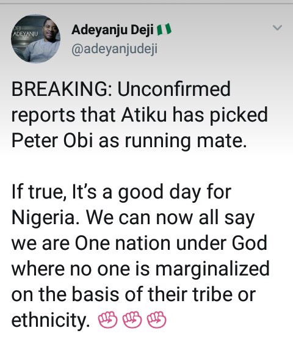Click the word Unconfirmed in the tweet
293x339 pixels.
[x=174, y=89]
